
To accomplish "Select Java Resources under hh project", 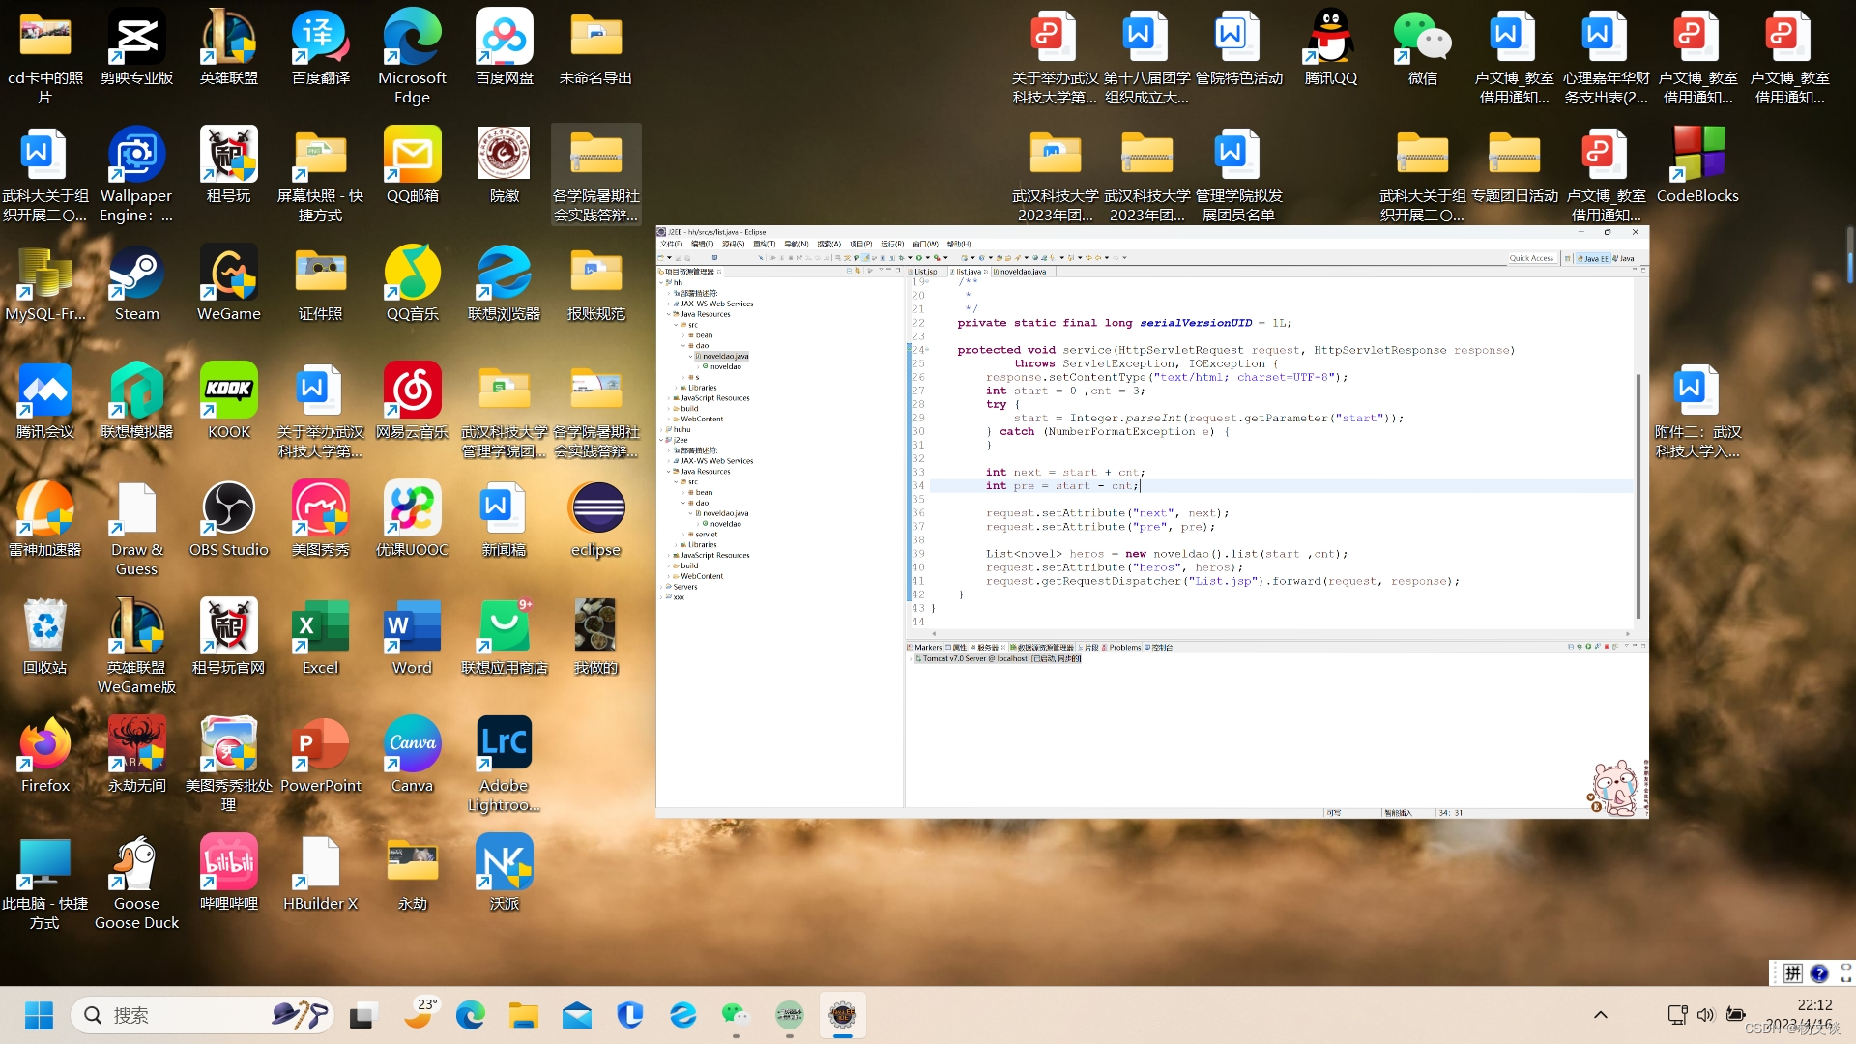I will [x=702, y=314].
